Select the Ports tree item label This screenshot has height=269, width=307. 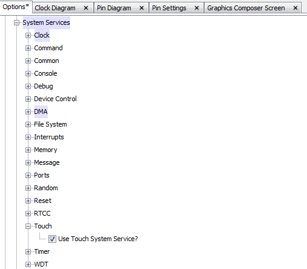click(42, 175)
